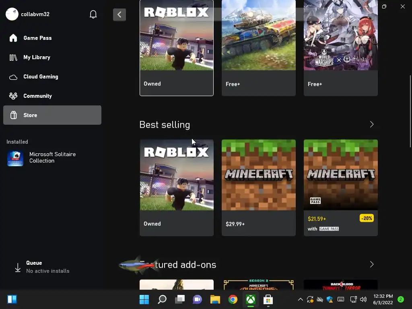Open the Queue panel

point(52,267)
